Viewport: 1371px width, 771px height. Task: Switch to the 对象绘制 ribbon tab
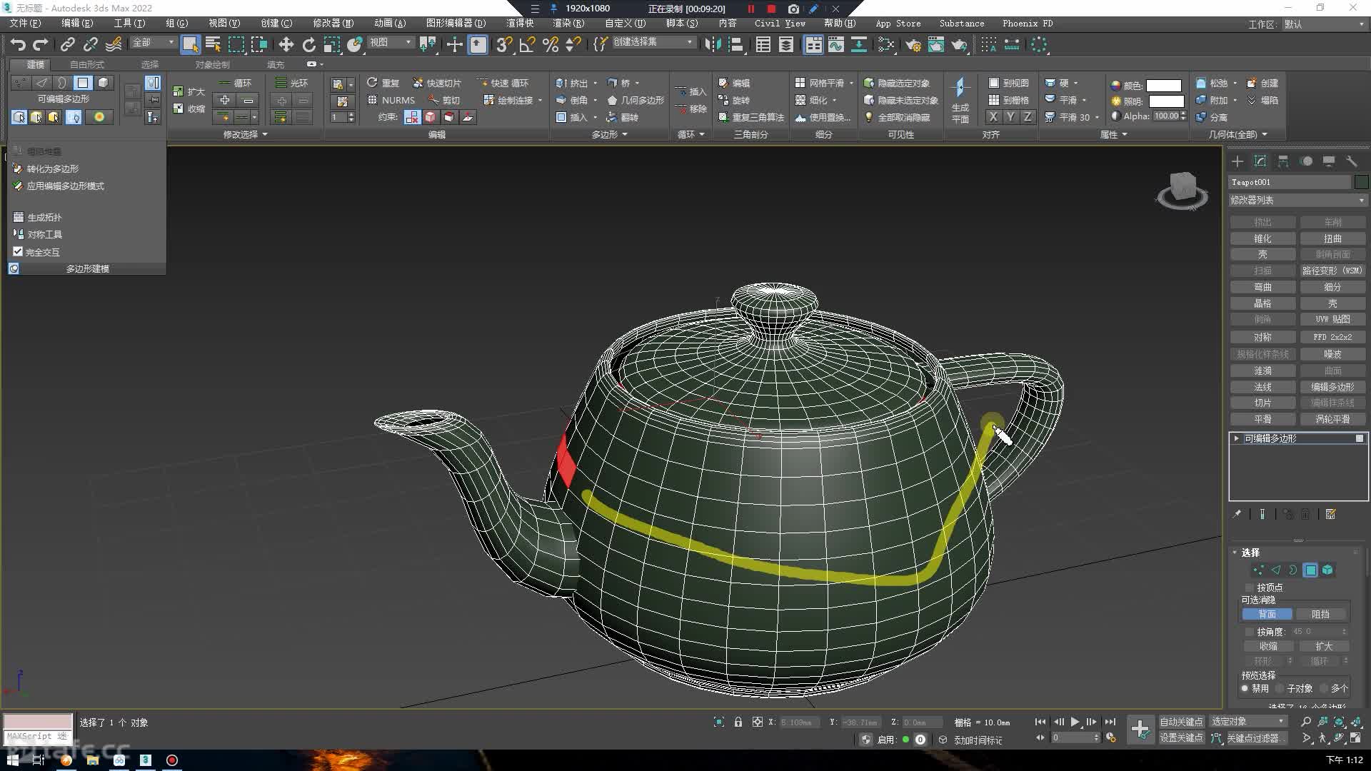212,64
